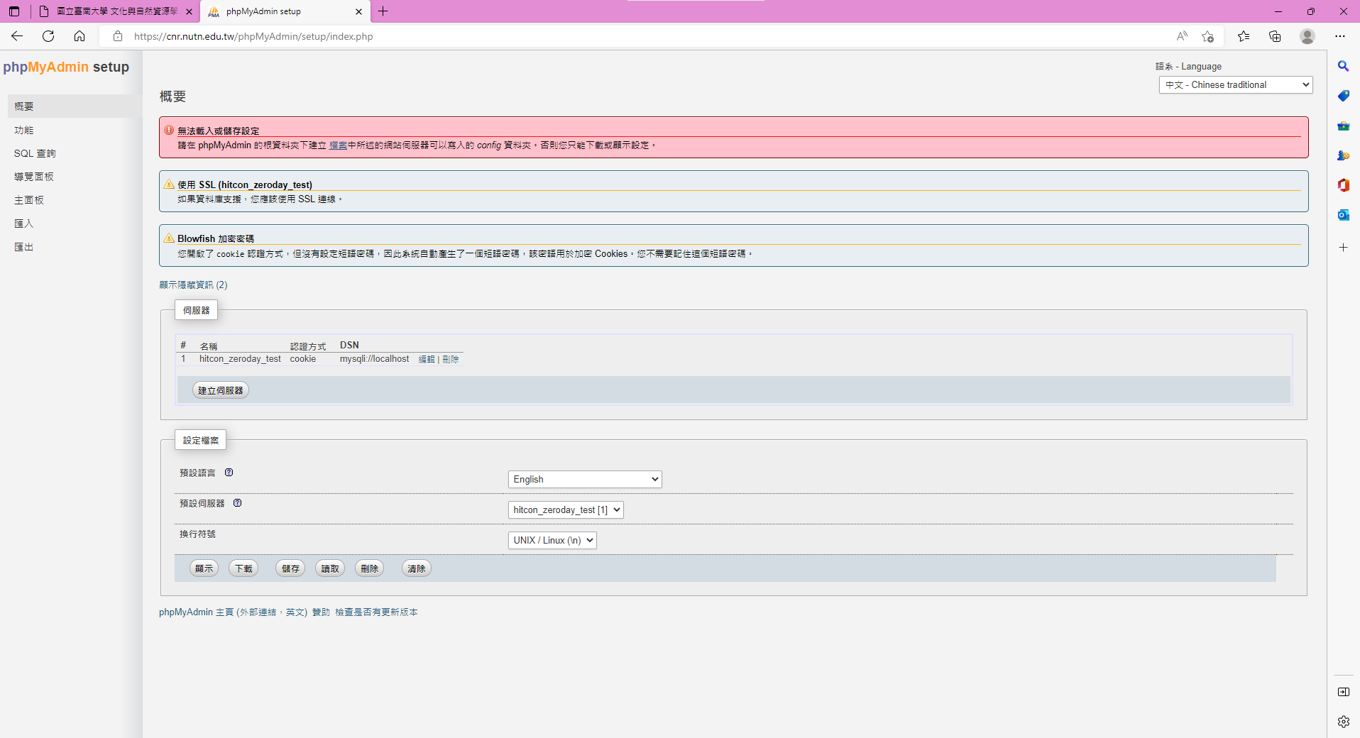Click the browser back arrow
Image resolution: width=1360 pixels, height=738 pixels.
[x=17, y=36]
